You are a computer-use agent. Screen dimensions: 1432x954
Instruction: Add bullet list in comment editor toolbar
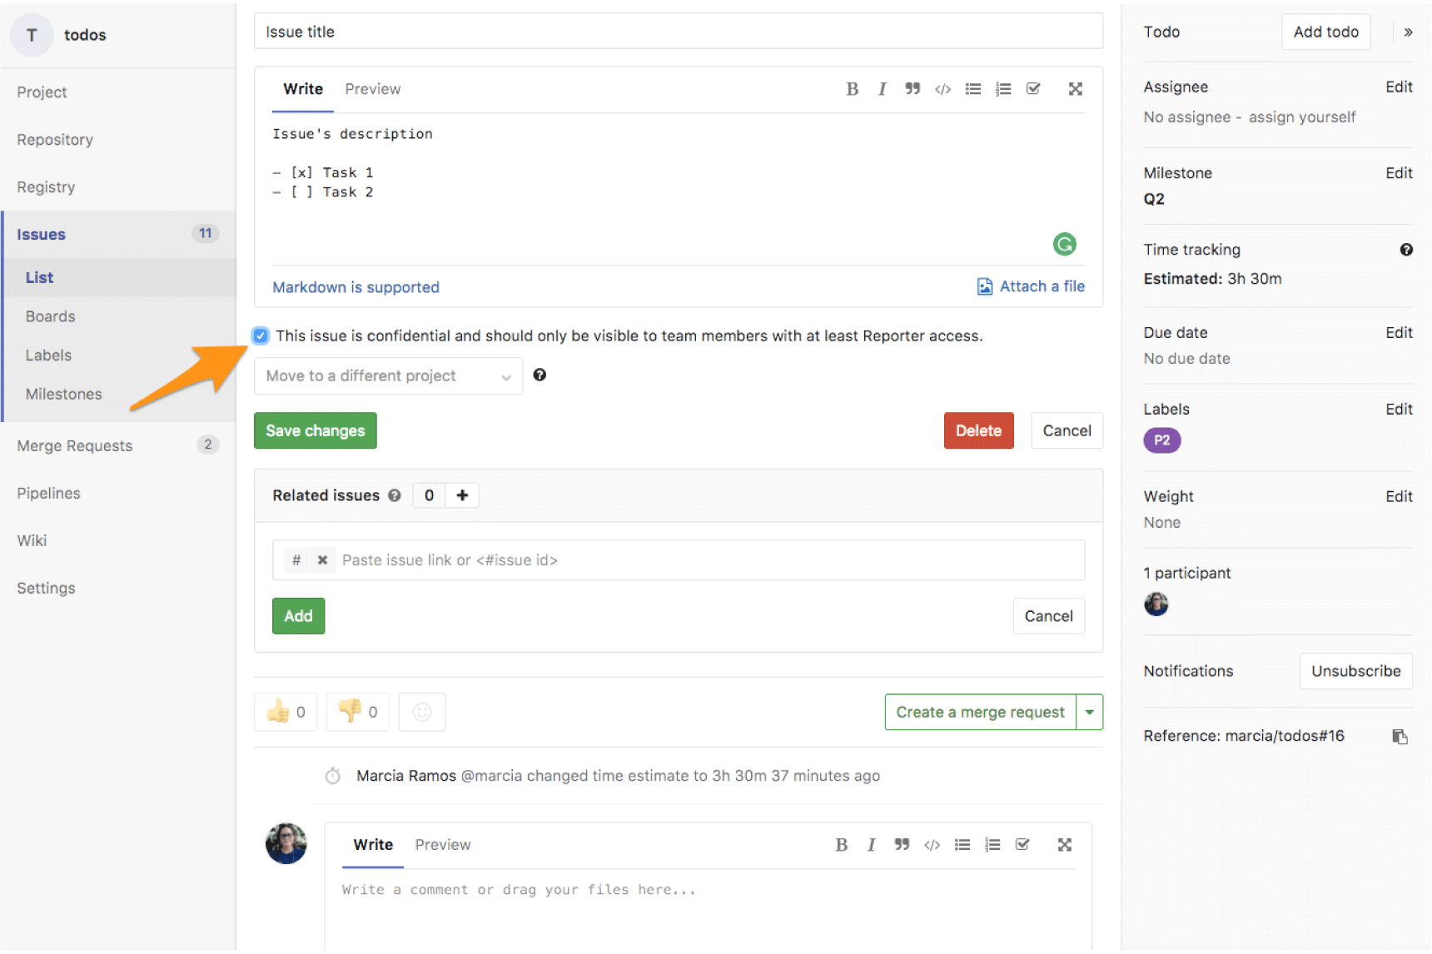pyautogui.click(x=962, y=845)
